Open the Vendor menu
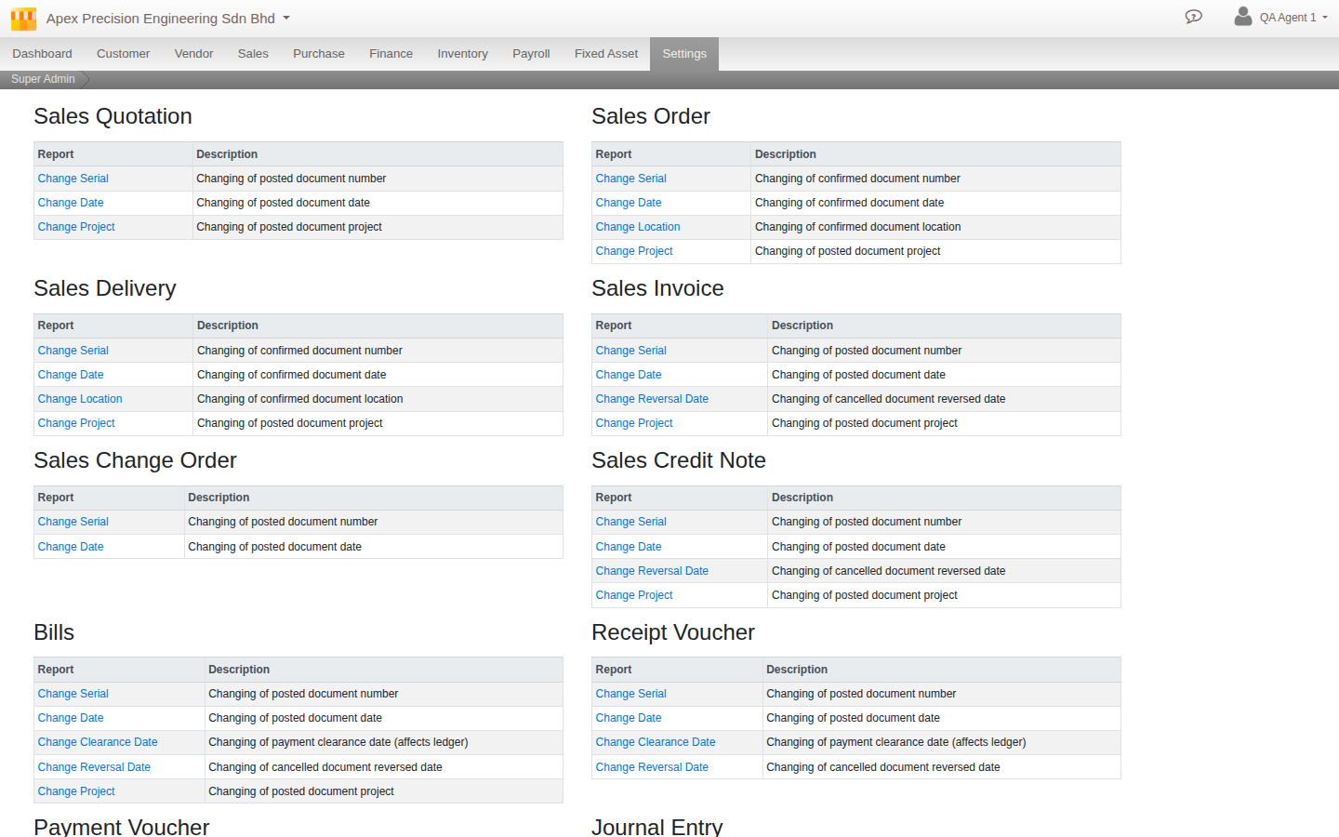The height and width of the screenshot is (837, 1339). pos(193,54)
